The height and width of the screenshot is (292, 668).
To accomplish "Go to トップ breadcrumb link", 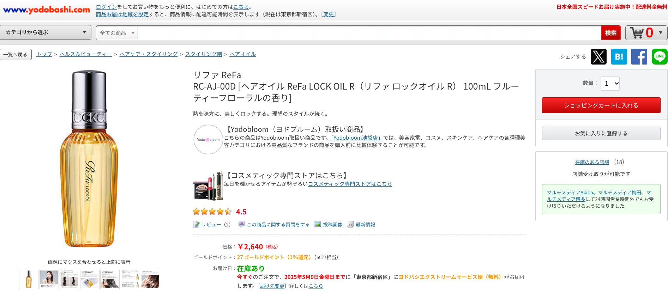I will point(44,54).
